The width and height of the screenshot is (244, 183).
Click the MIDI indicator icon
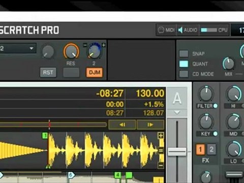[161, 30]
